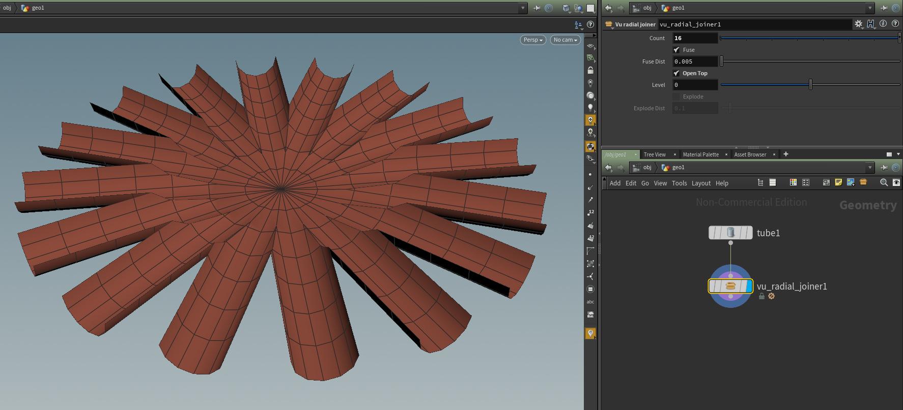
Task: Click the node info icon in parameters
Action: (883, 24)
